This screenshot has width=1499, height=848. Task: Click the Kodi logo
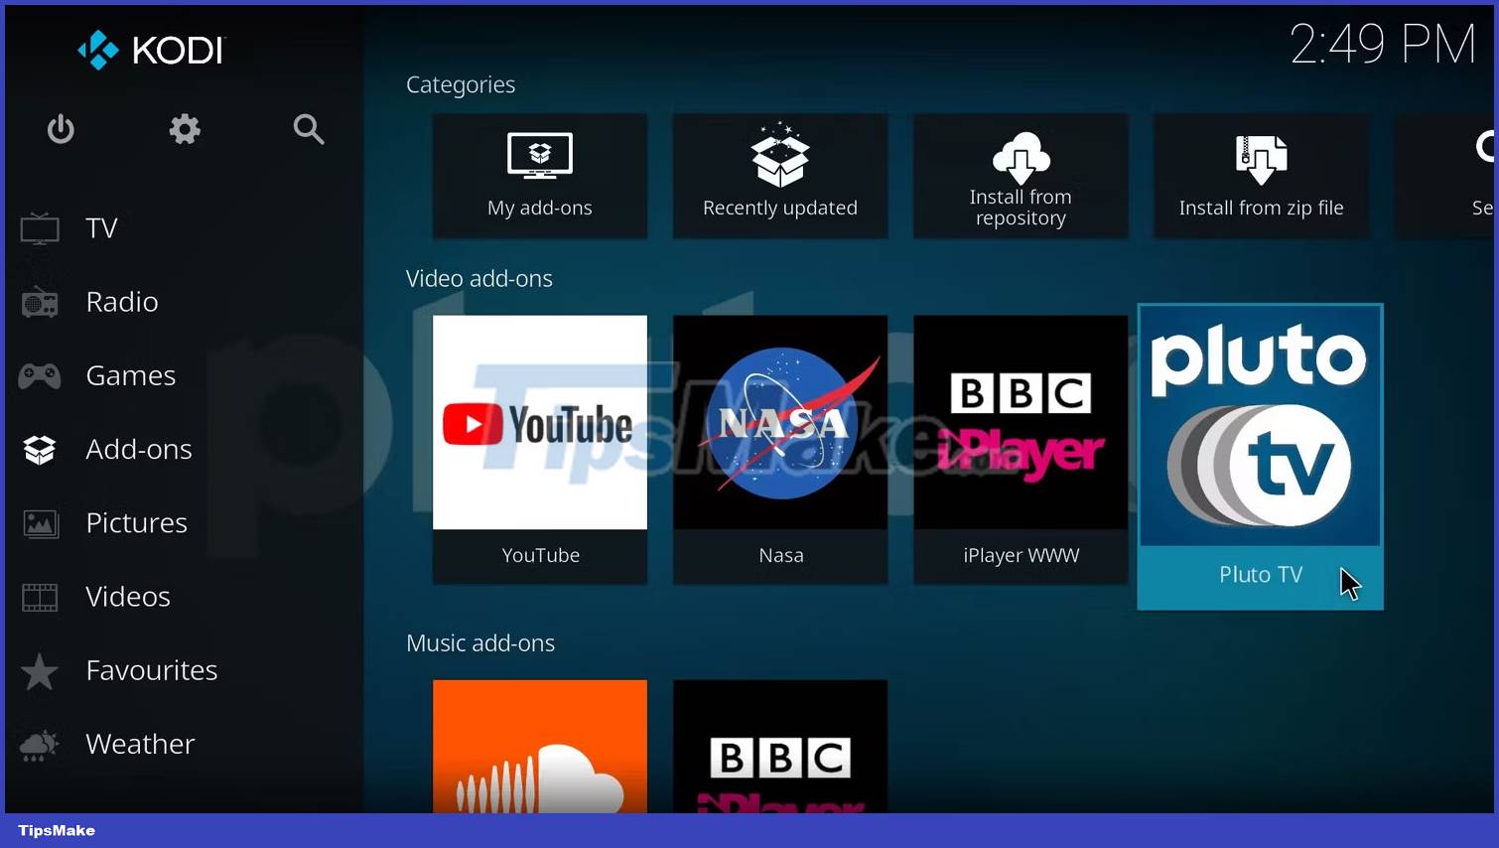pos(152,50)
